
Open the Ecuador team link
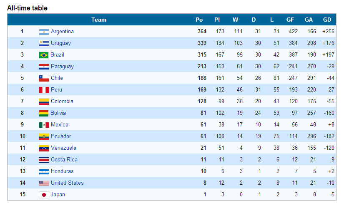(61, 136)
